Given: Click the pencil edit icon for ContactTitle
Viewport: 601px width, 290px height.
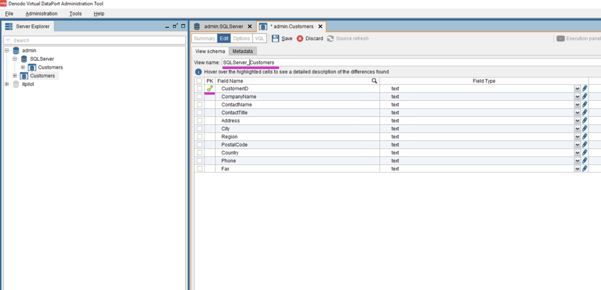Looking at the screenshot, I should click(584, 113).
